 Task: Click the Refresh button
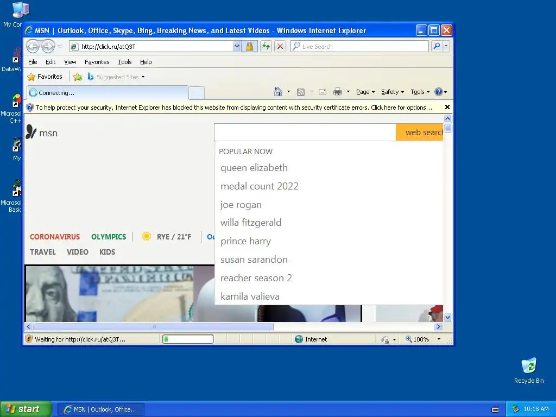pos(266,47)
